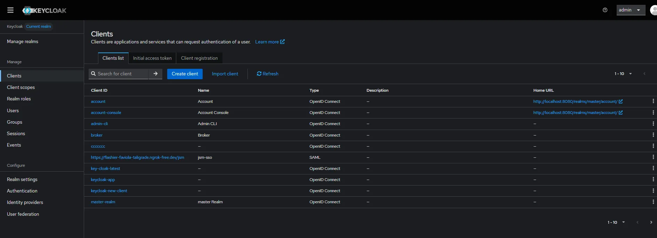Click the jsm-sso name cell

(205, 157)
